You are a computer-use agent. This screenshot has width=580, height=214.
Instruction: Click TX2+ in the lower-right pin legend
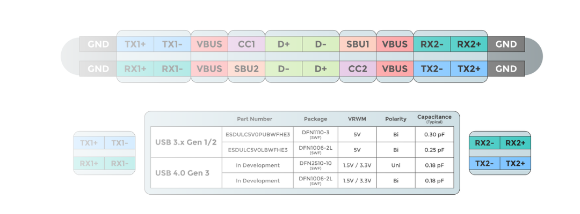(515, 163)
